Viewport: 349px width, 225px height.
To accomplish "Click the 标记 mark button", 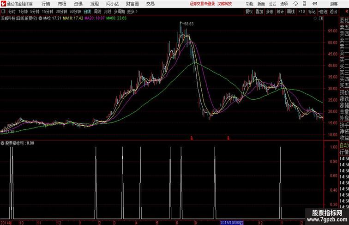I will [312, 12].
